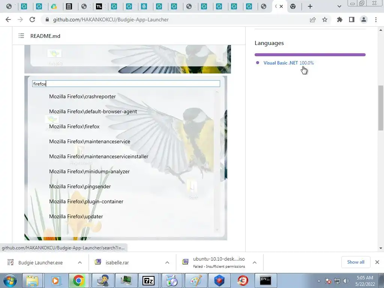Click the README.md heading label
This screenshot has height=288, width=384.
45,36
